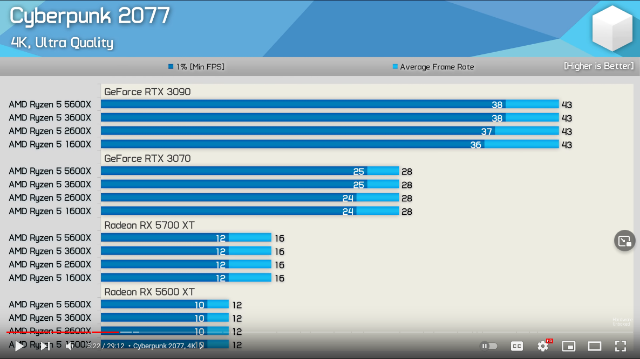This screenshot has width=640, height=359.
Task: Click the video progress bar
Action: (x=320, y=332)
